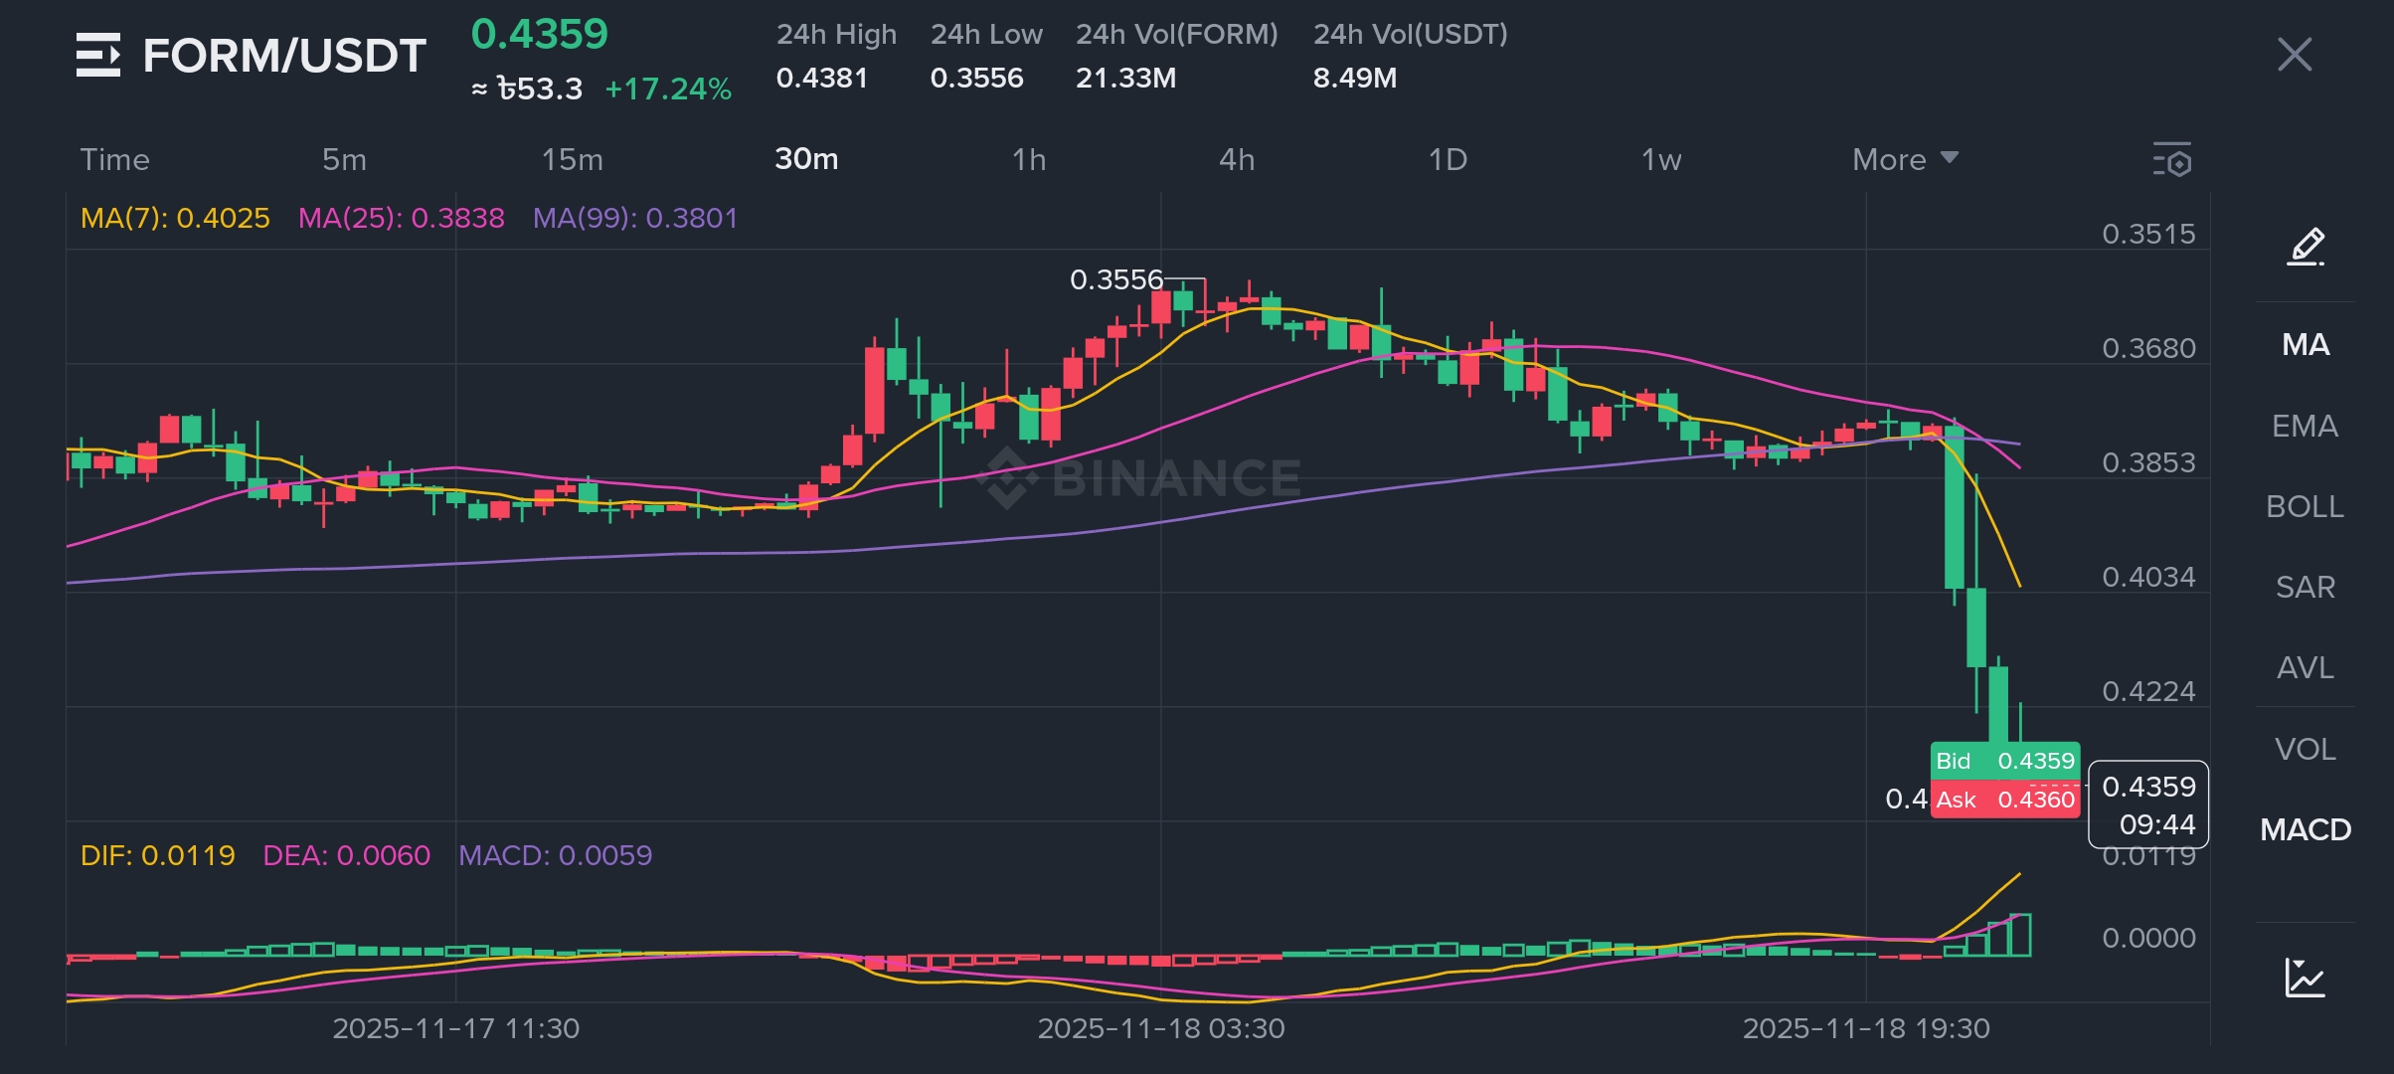2394x1074 pixels.
Task: Open the trading pair list icon
Action: pyautogui.click(x=97, y=55)
